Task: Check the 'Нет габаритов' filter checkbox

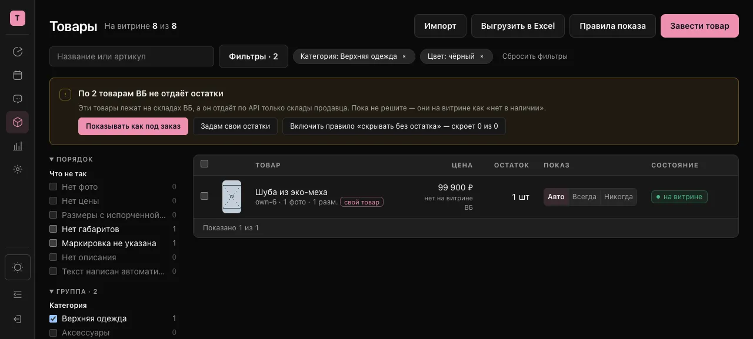Action: pos(54,229)
